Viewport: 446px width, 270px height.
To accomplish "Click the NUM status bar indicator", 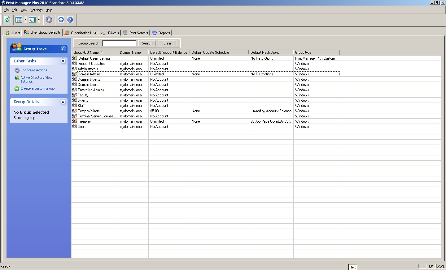I will pyautogui.click(x=431, y=266).
